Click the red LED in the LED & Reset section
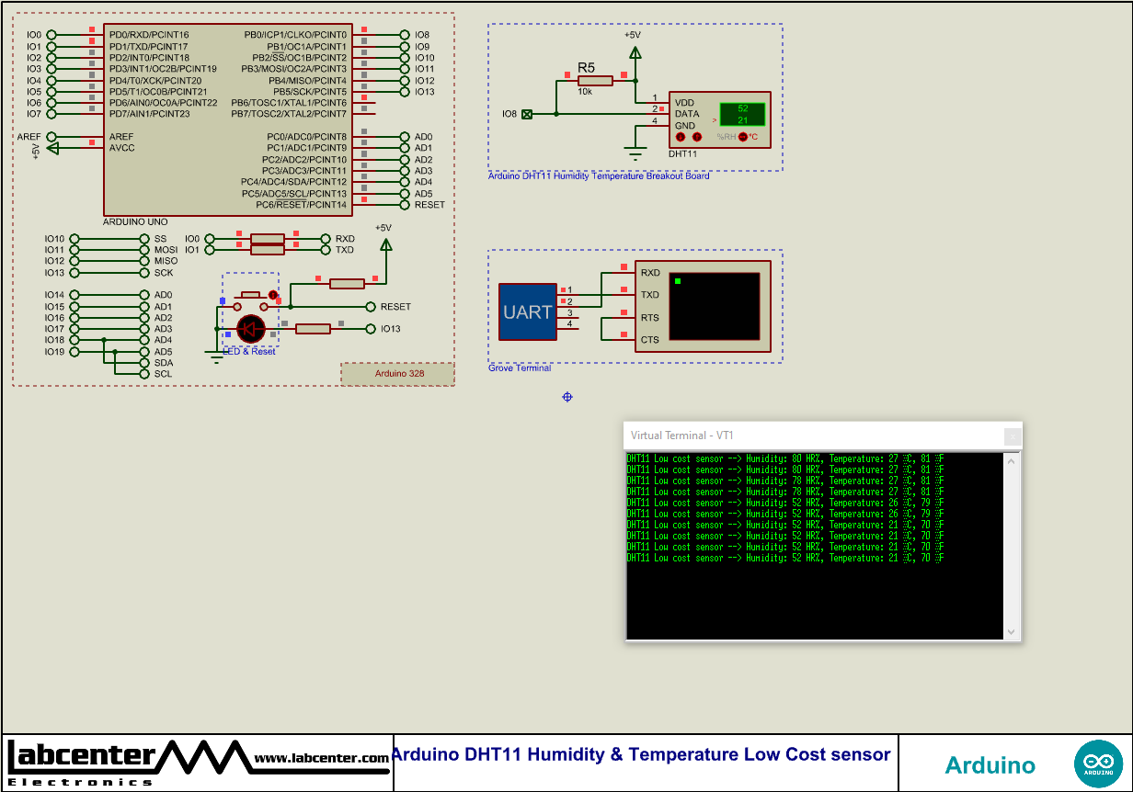 pos(250,329)
